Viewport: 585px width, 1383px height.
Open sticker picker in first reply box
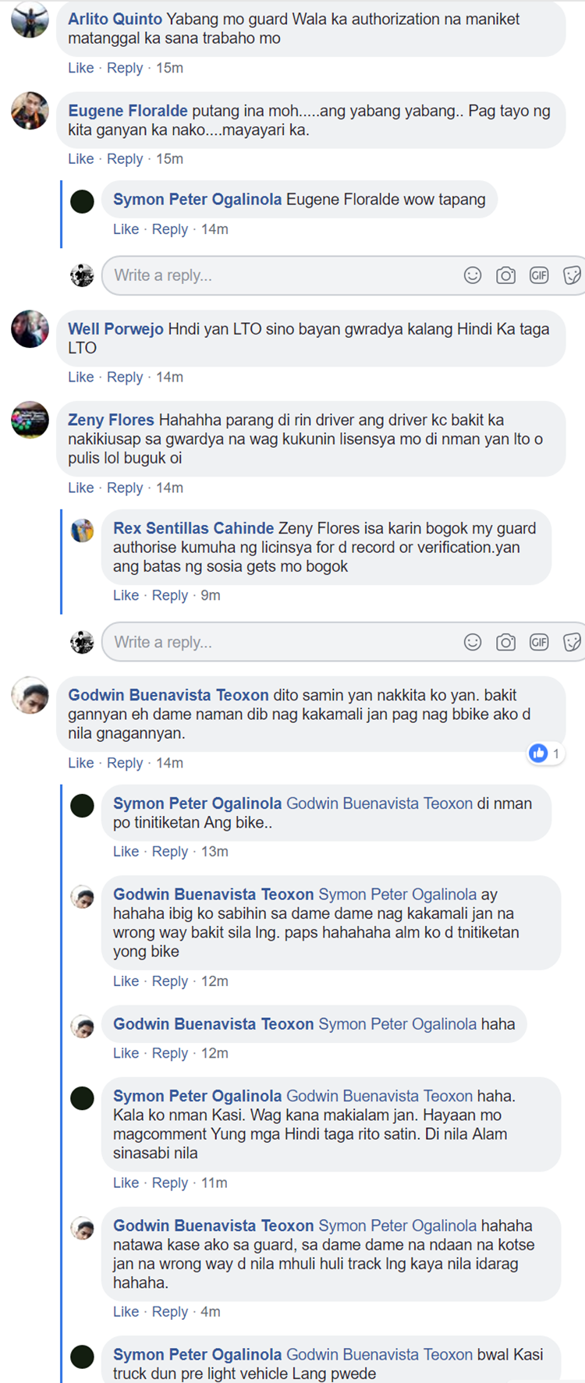572,275
